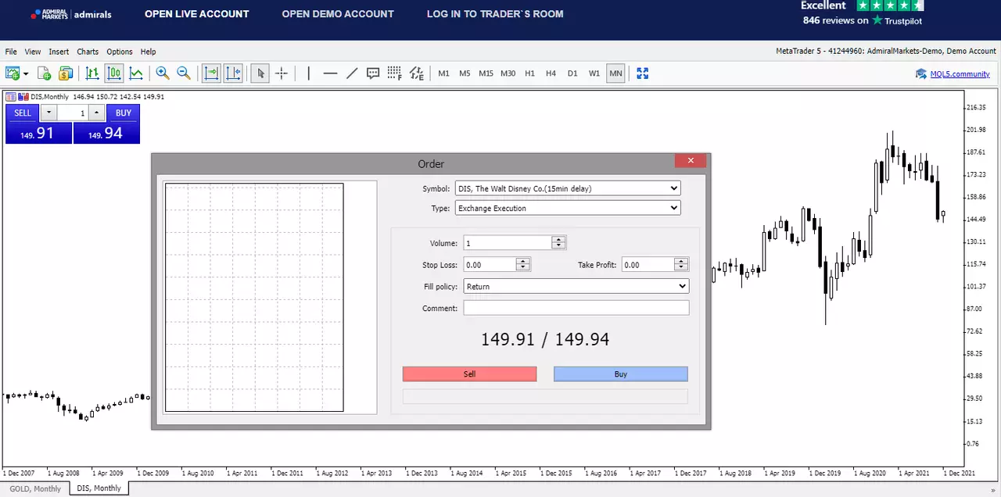Click the Take Profit field
Image resolution: width=1001 pixels, height=497 pixels.
pyautogui.click(x=648, y=265)
